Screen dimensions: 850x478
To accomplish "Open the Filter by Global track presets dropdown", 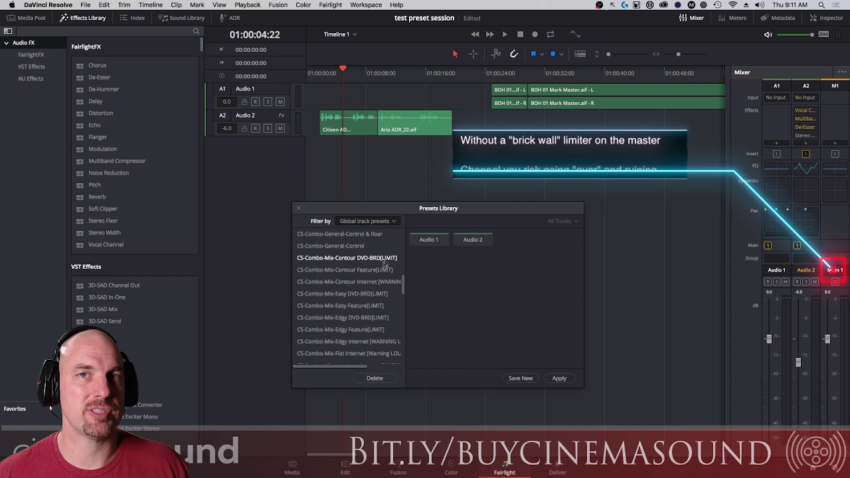I will (367, 221).
